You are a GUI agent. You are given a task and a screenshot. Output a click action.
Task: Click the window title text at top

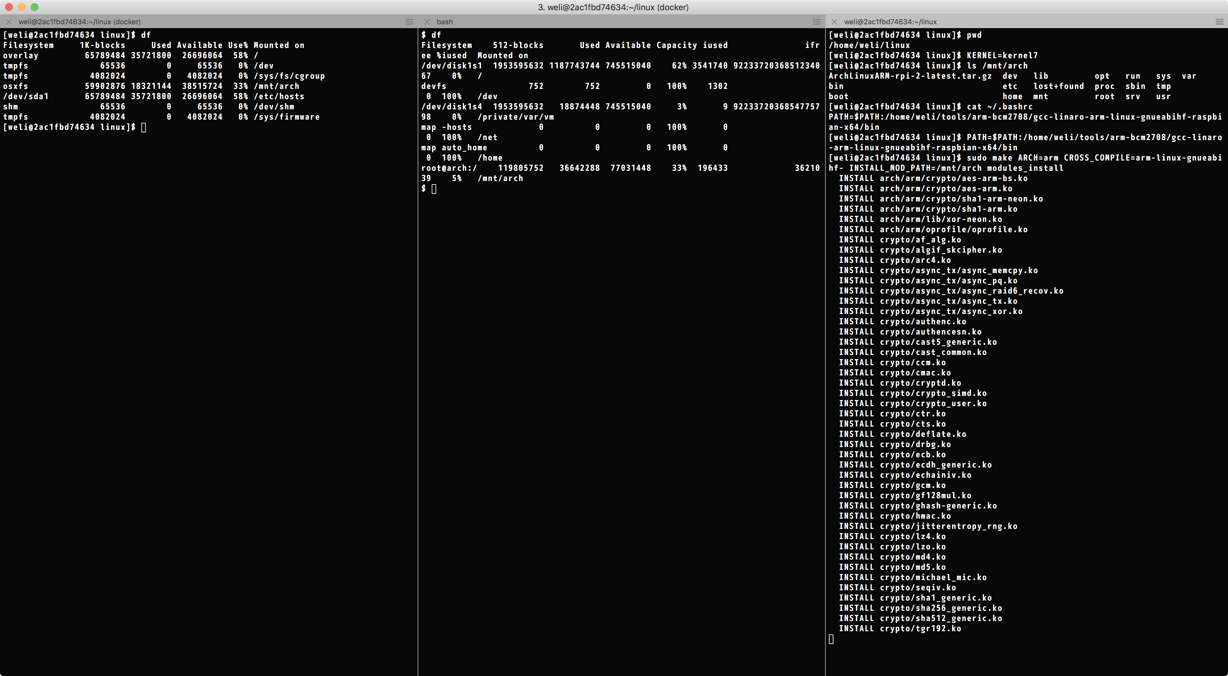point(613,7)
